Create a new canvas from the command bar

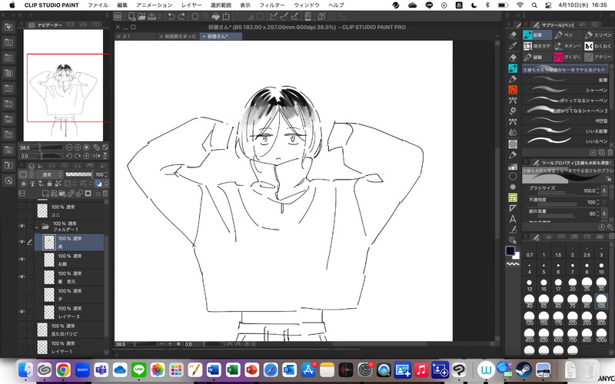tap(131, 16)
